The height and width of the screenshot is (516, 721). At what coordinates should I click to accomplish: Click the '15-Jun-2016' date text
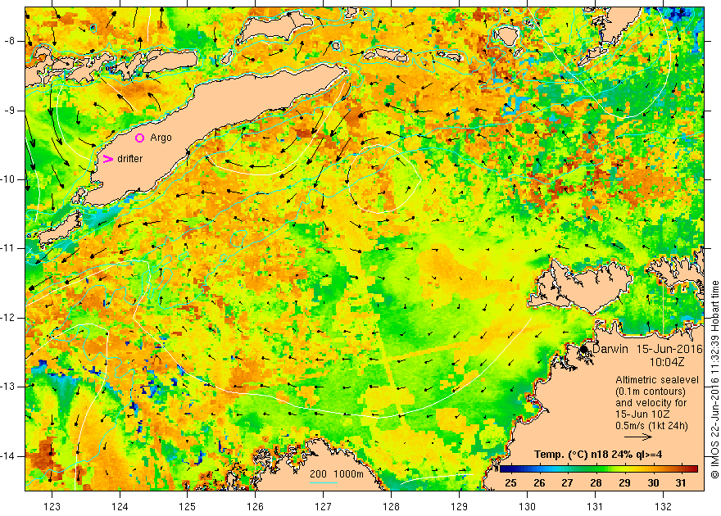[669, 349]
